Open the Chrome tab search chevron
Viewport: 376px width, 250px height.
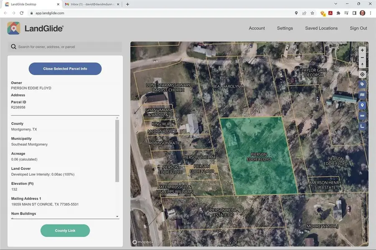click(x=336, y=4)
